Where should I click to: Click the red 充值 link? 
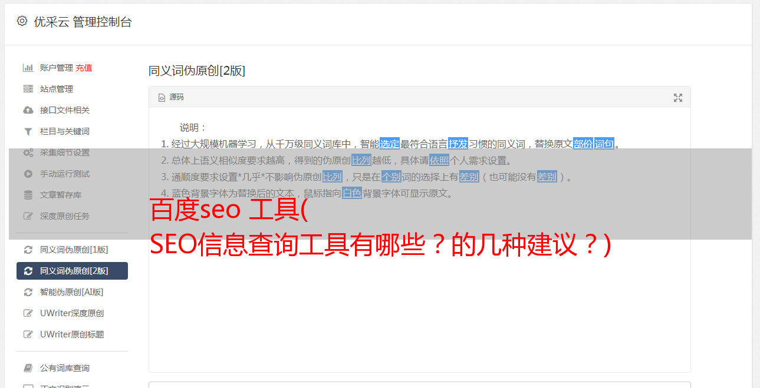point(84,68)
